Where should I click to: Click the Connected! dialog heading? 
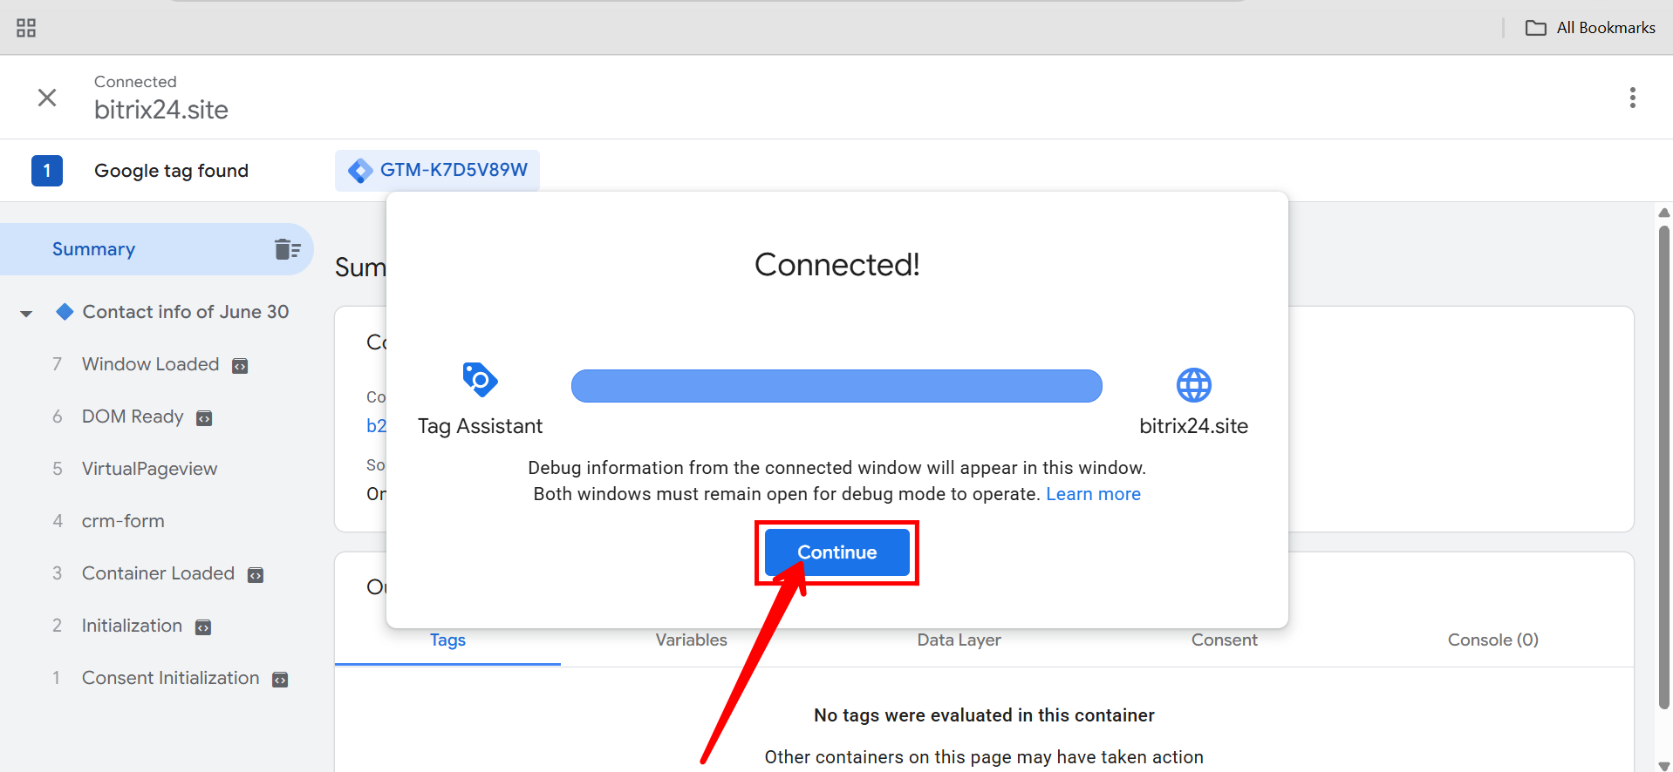[836, 265]
